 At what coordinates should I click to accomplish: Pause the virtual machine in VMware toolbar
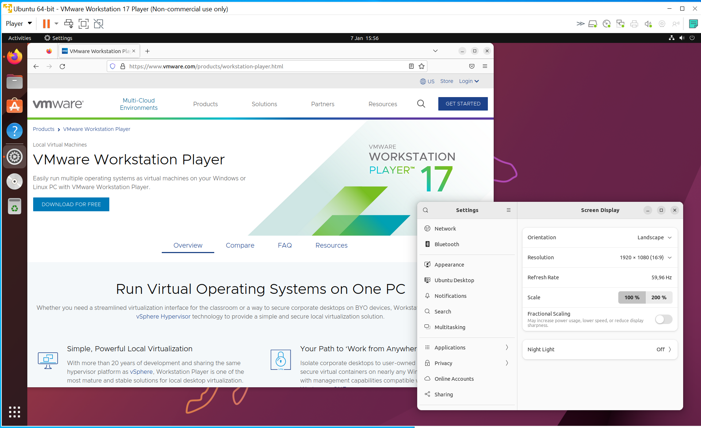tap(46, 24)
